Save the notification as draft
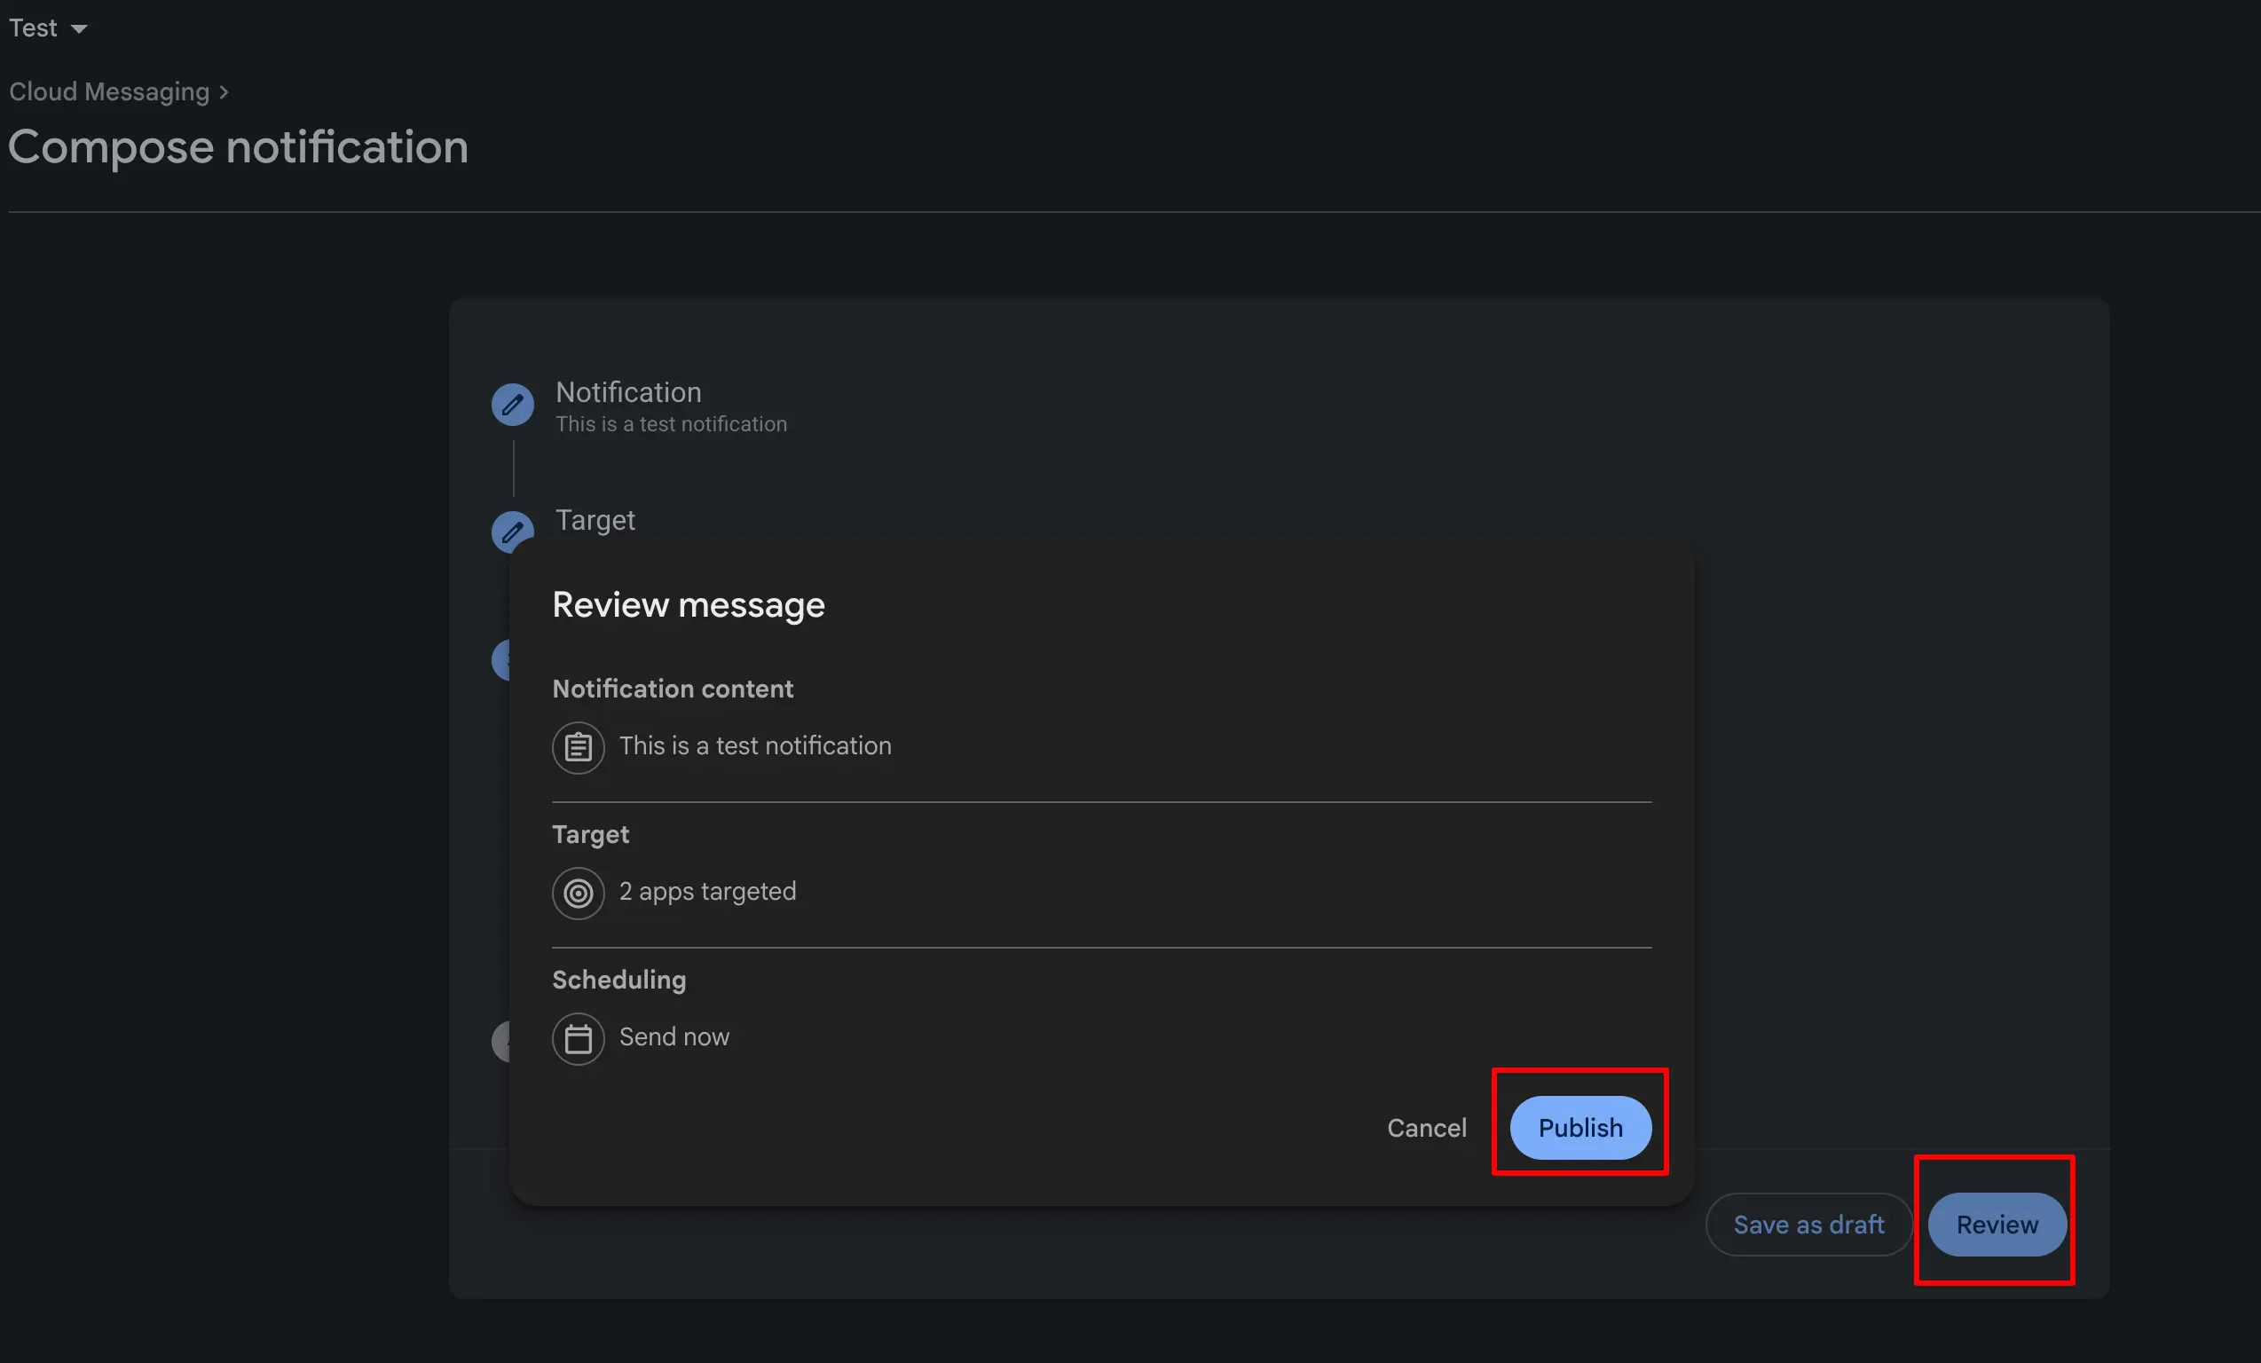Viewport: 2261px width, 1363px height. click(1807, 1224)
